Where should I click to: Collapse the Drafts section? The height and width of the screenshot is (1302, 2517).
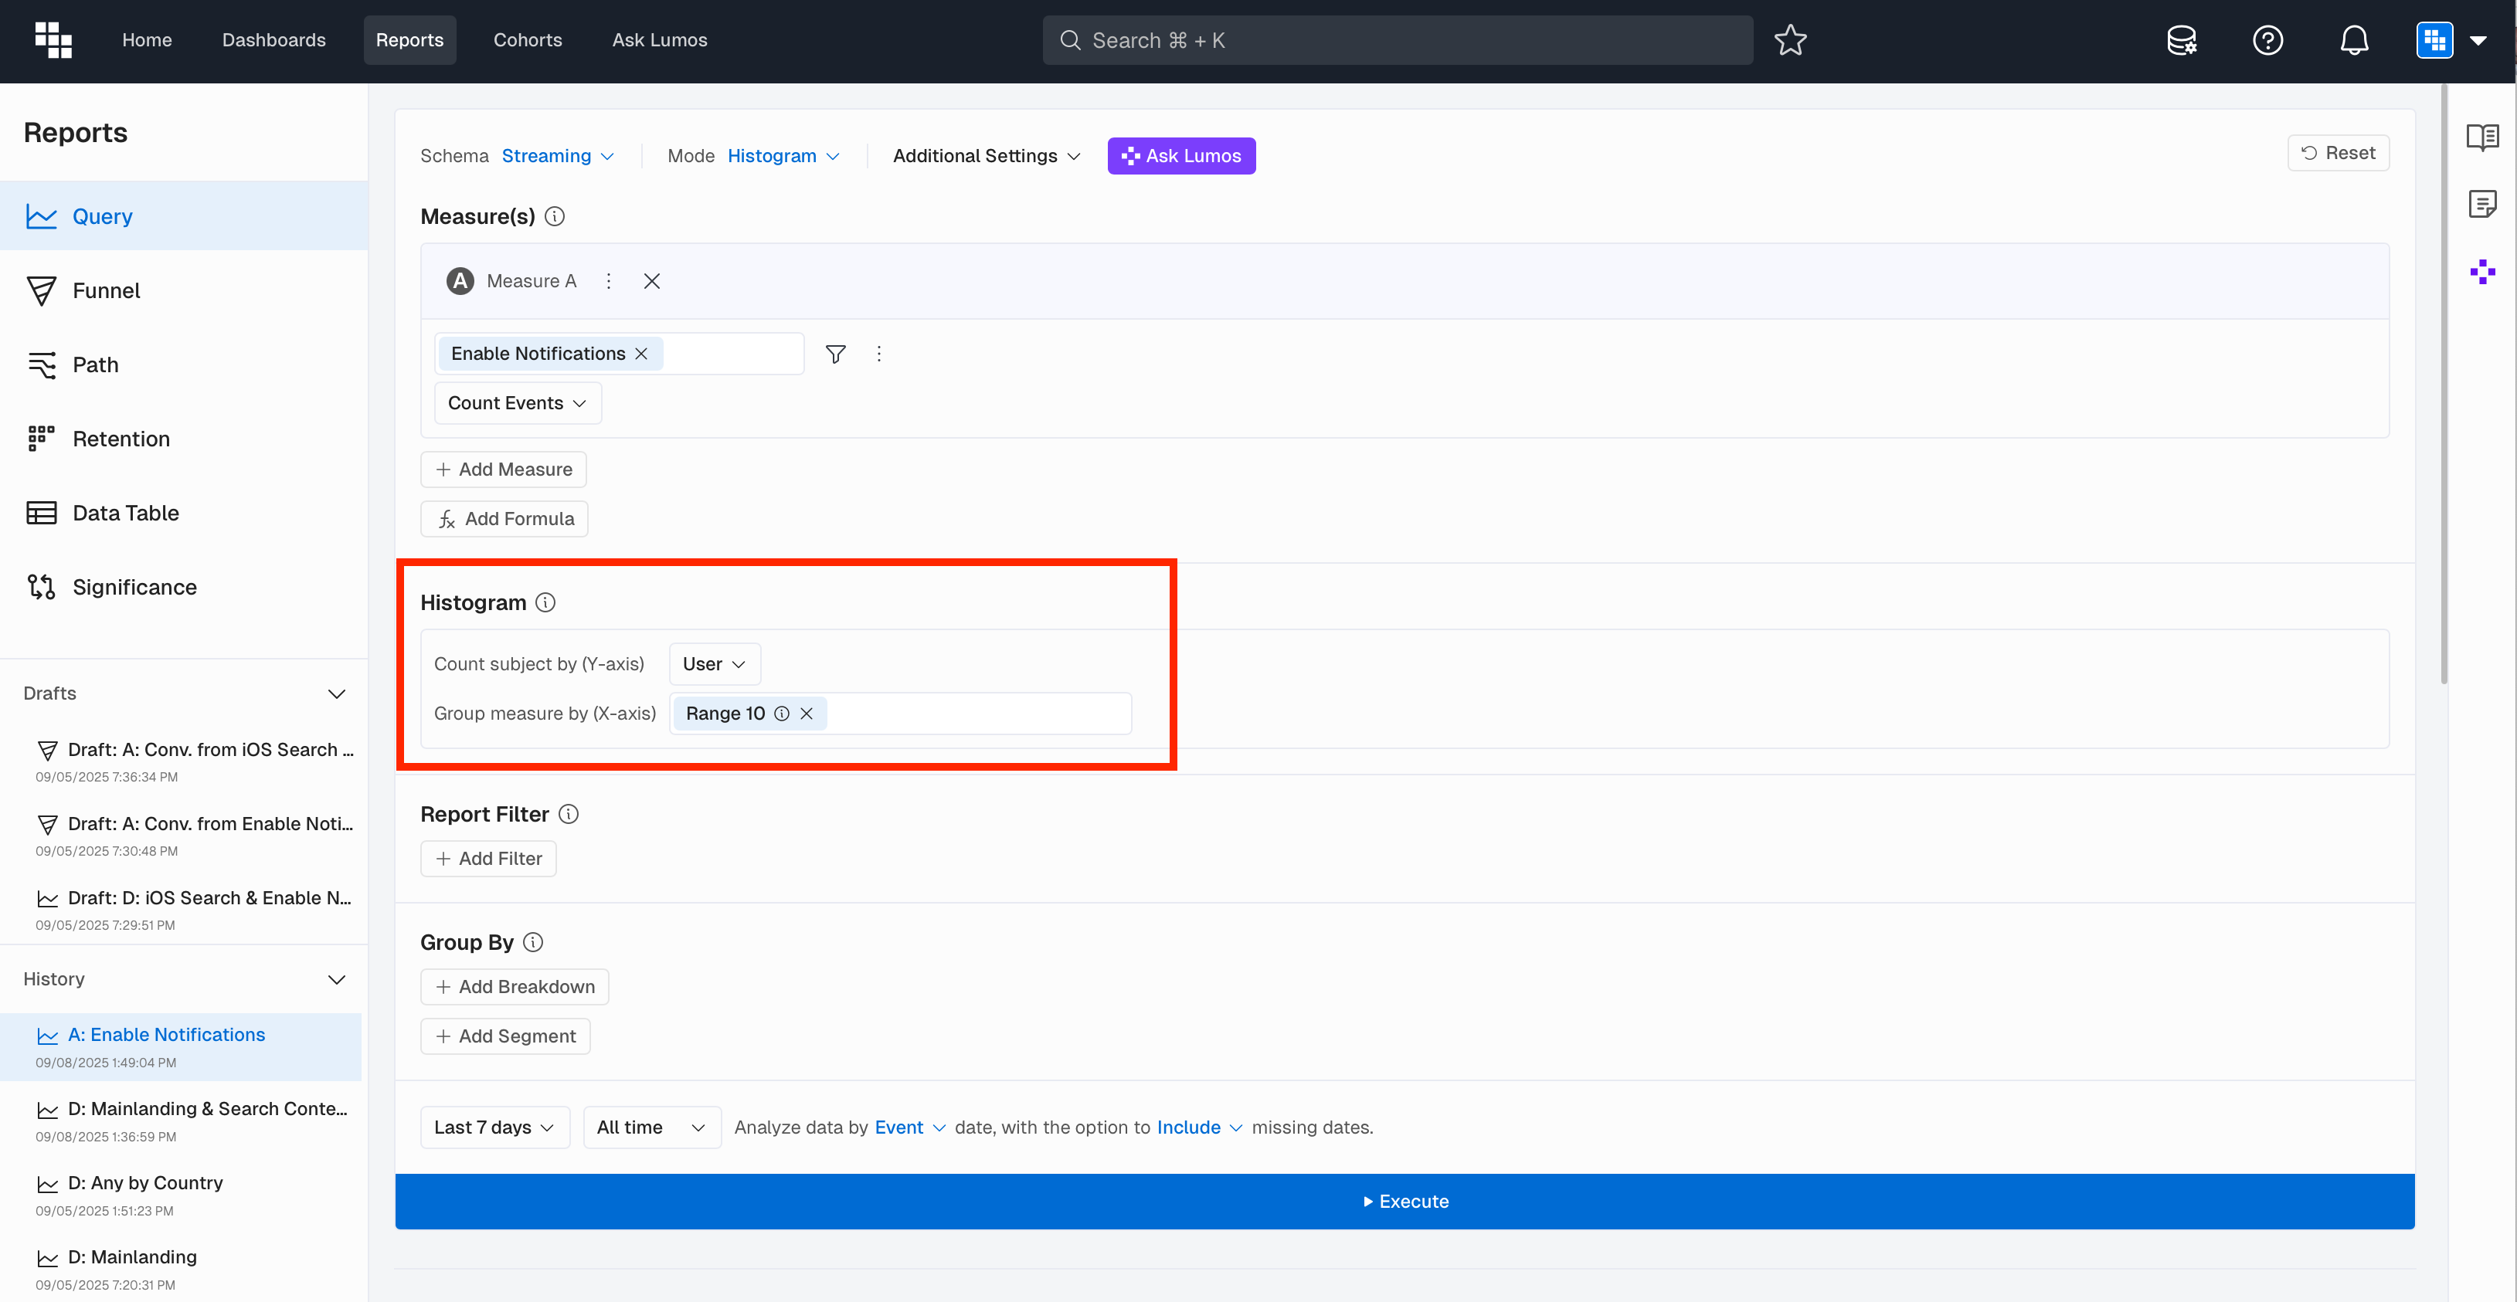click(x=336, y=693)
